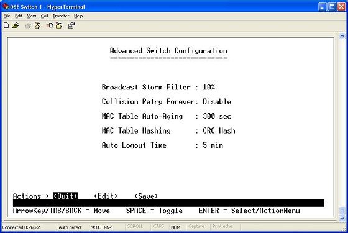Click the scrollbar up arrow
The height and width of the screenshot is (233, 348).
[342, 36]
